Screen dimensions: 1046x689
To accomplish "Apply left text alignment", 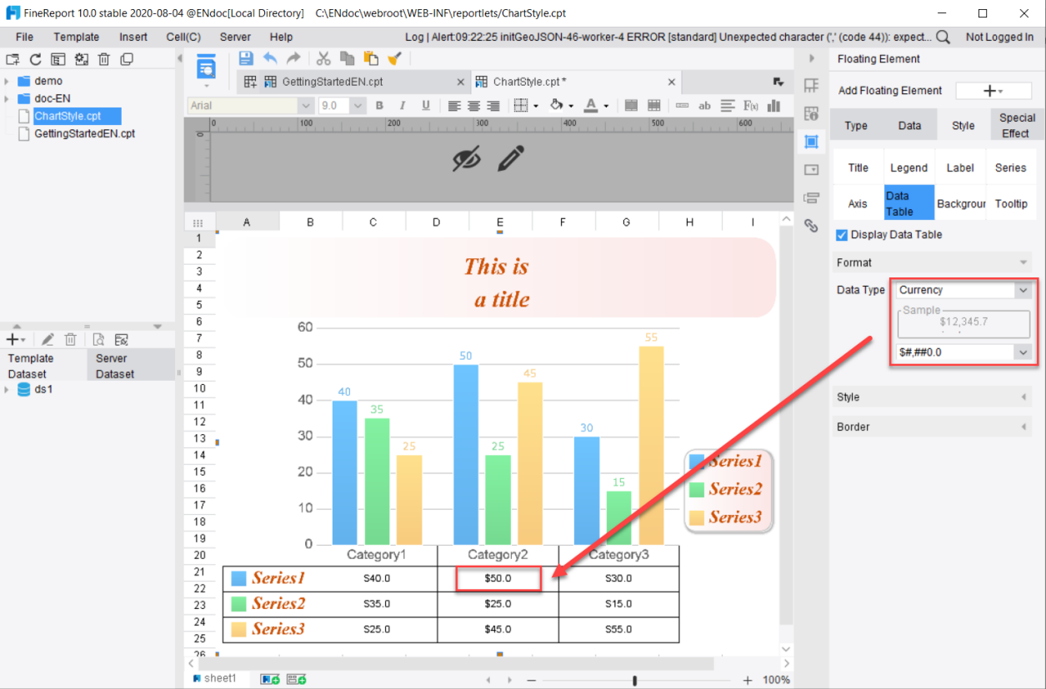I will [x=454, y=106].
